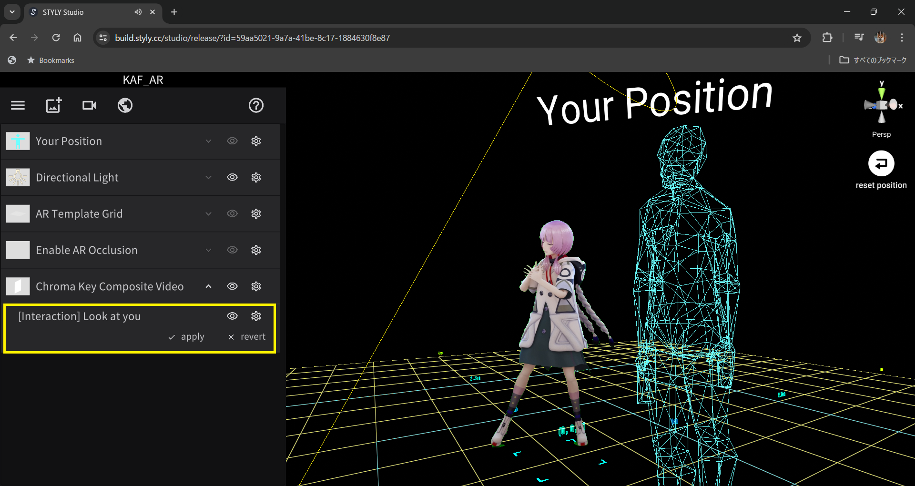Open the Chrome three-dot menu
The height and width of the screenshot is (486, 915).
pyautogui.click(x=902, y=38)
